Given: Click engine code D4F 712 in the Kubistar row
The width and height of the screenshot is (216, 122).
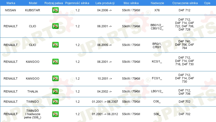Looking at the screenshot, I should pyautogui.click(x=185, y=10).
